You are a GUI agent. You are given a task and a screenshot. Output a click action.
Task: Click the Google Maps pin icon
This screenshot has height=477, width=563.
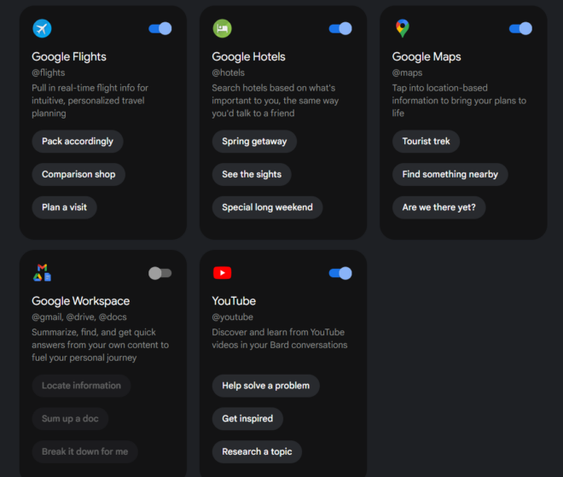pos(403,28)
